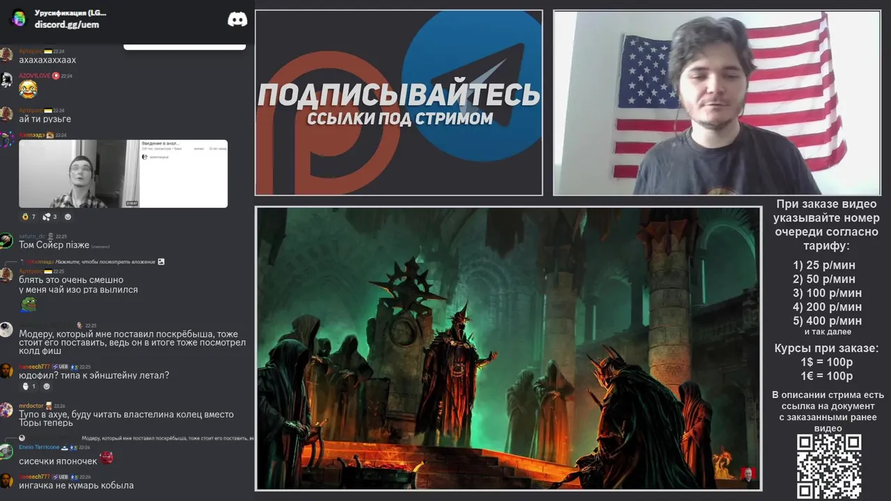Click the "1€ = 100р" exchange rate
This screenshot has width=891, height=501.
826,376
